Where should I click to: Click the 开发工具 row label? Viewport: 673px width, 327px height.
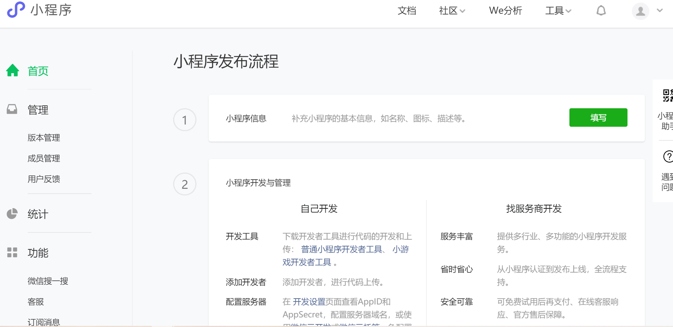242,236
